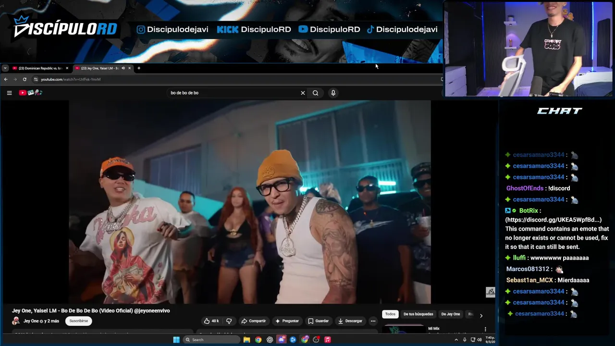Select the Todos filter chip

[x=390, y=314]
